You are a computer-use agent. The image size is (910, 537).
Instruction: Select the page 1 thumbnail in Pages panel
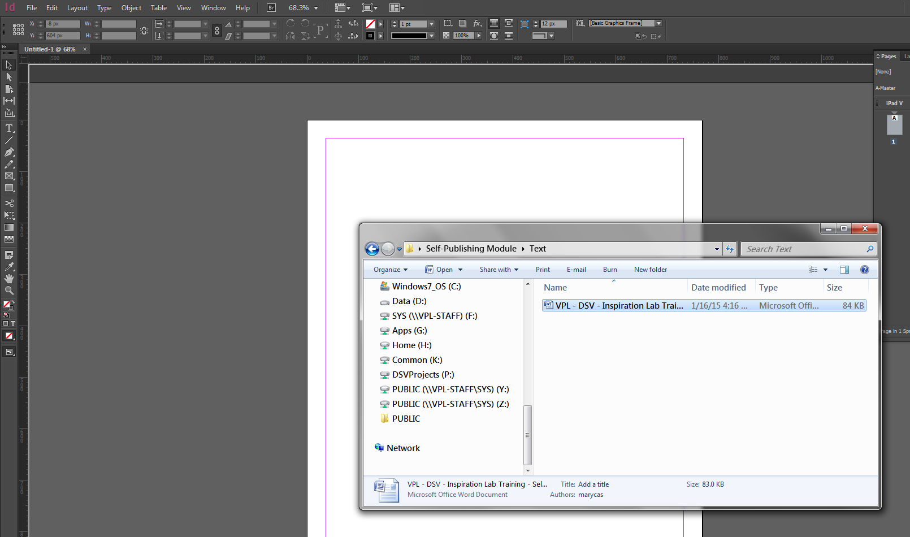(894, 124)
